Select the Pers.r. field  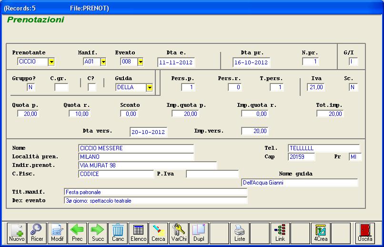234,87
